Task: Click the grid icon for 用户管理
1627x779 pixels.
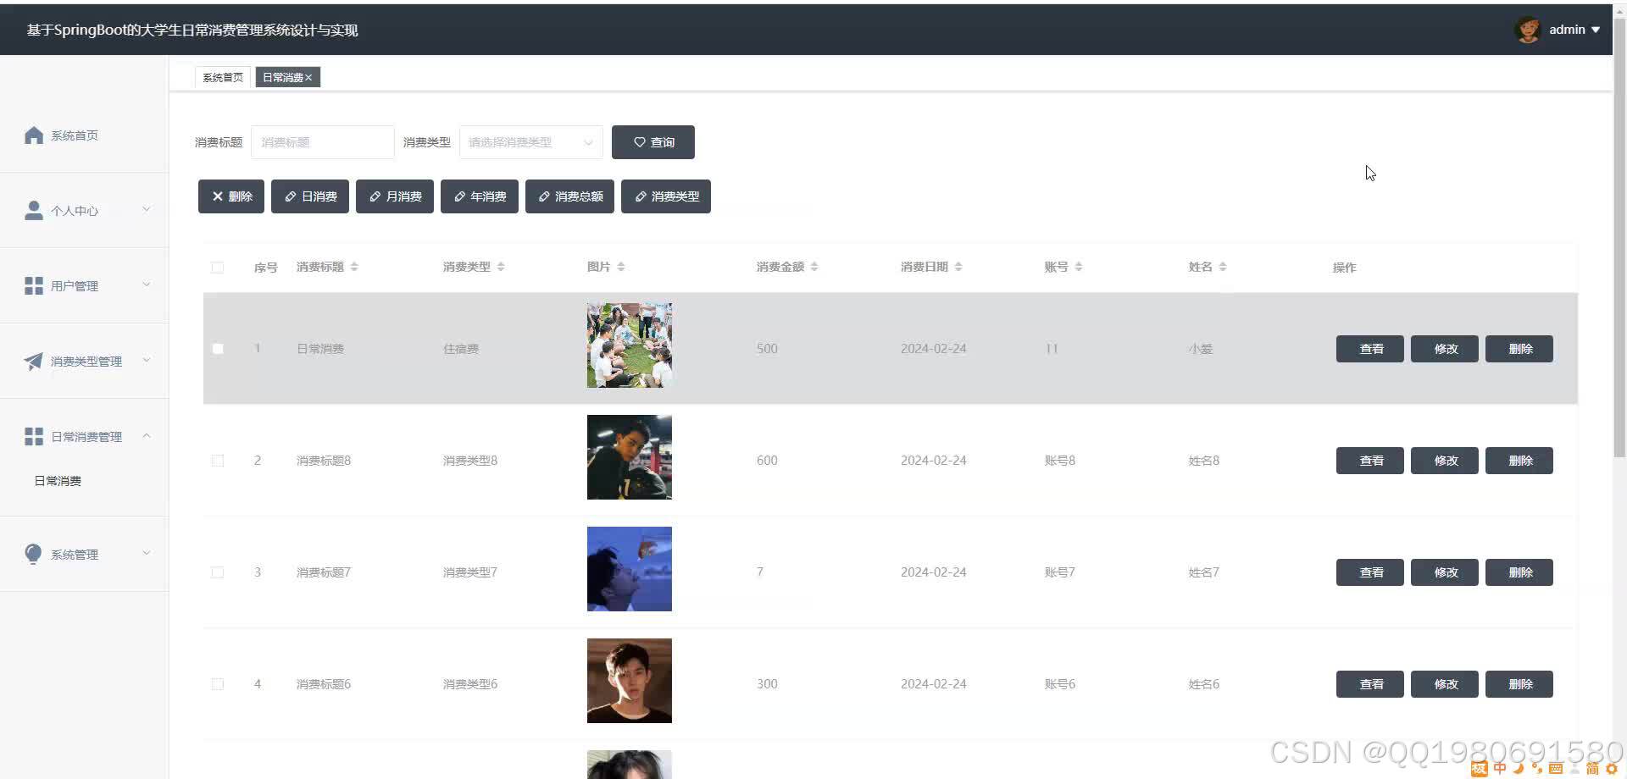Action: 34,286
